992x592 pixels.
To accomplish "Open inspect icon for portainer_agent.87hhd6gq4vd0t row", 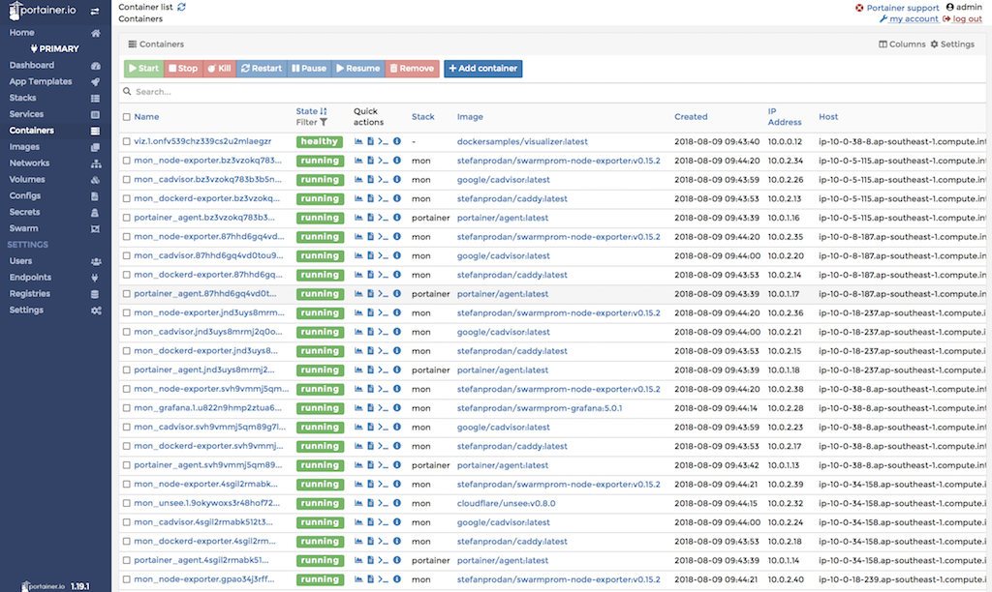I will coord(396,294).
